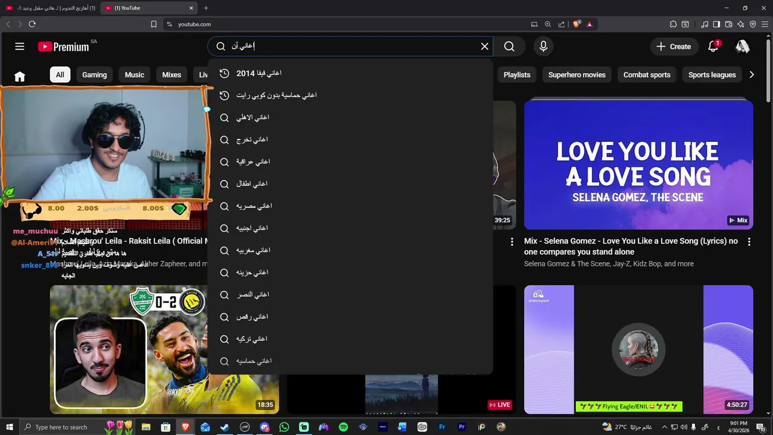Open the more options menu for the Selena Gomez mix

(x=749, y=242)
